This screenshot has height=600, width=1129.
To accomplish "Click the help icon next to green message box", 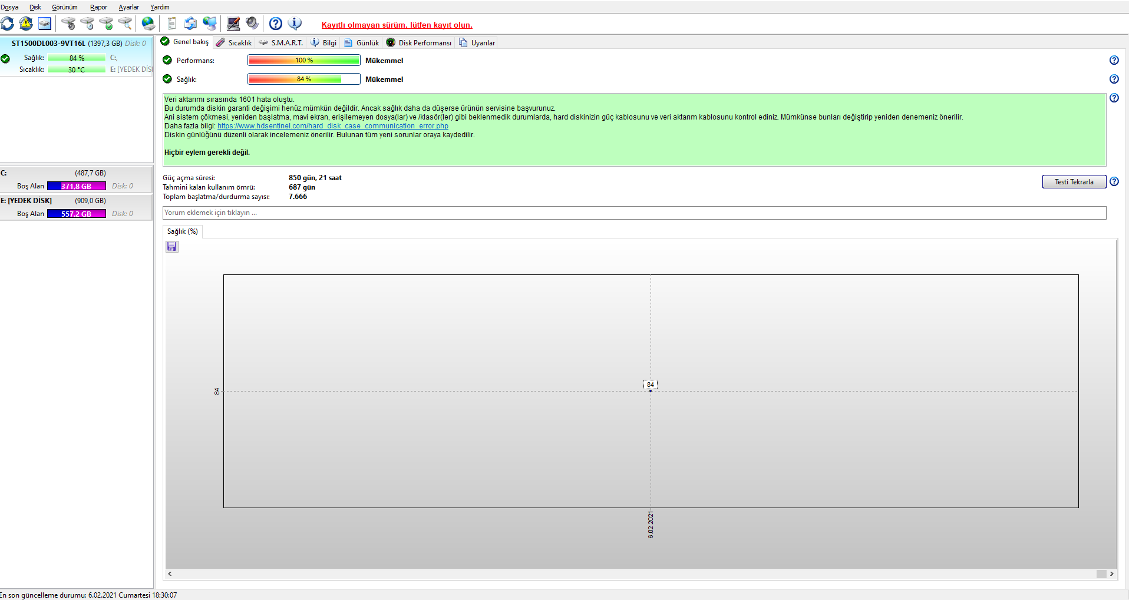I will click(x=1114, y=98).
